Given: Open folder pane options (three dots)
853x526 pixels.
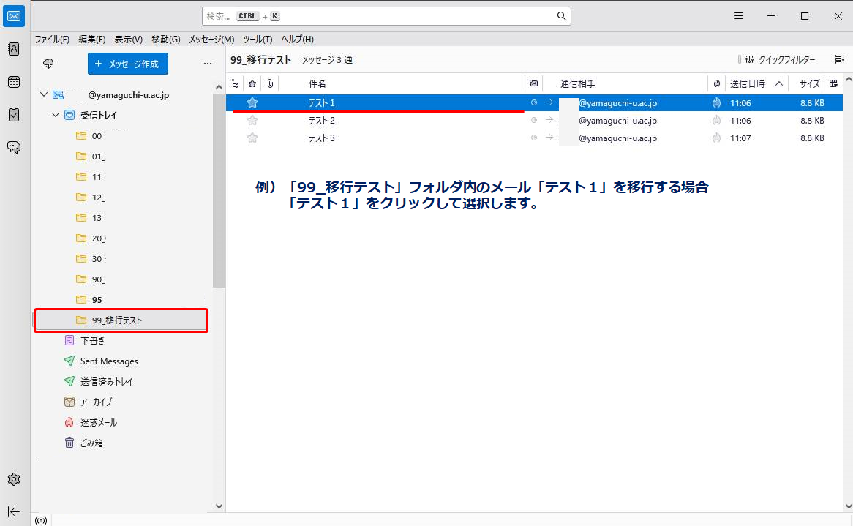Looking at the screenshot, I should point(207,64).
